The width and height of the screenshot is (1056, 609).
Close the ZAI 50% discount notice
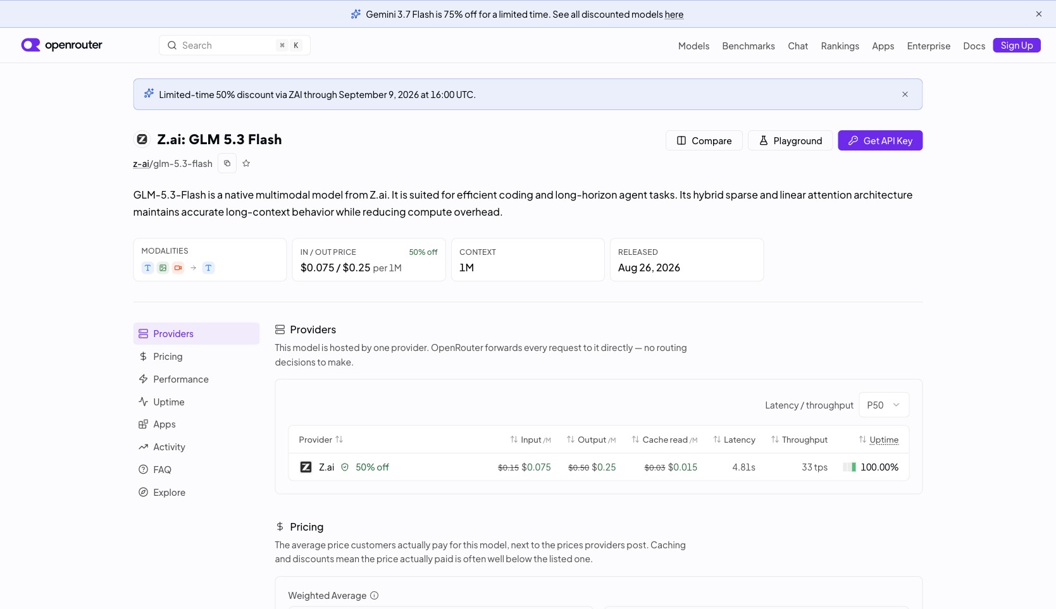[905, 94]
